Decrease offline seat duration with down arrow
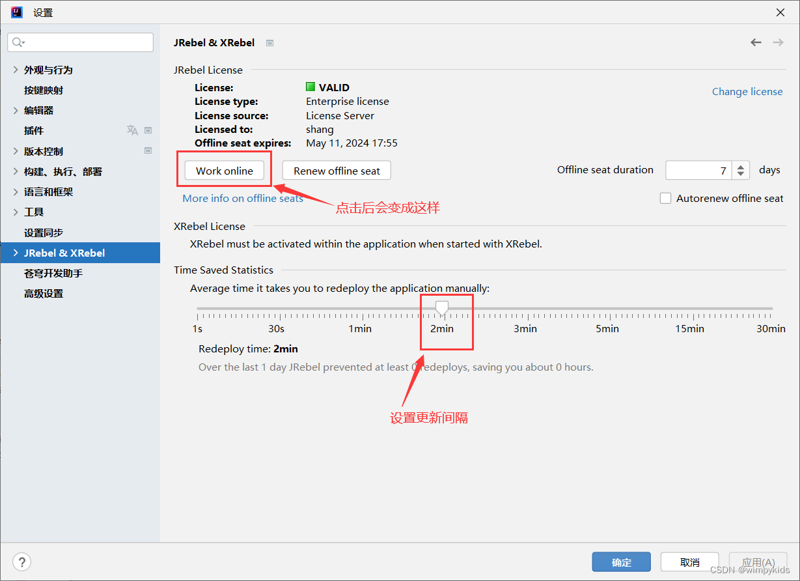The height and width of the screenshot is (581, 800). click(741, 175)
